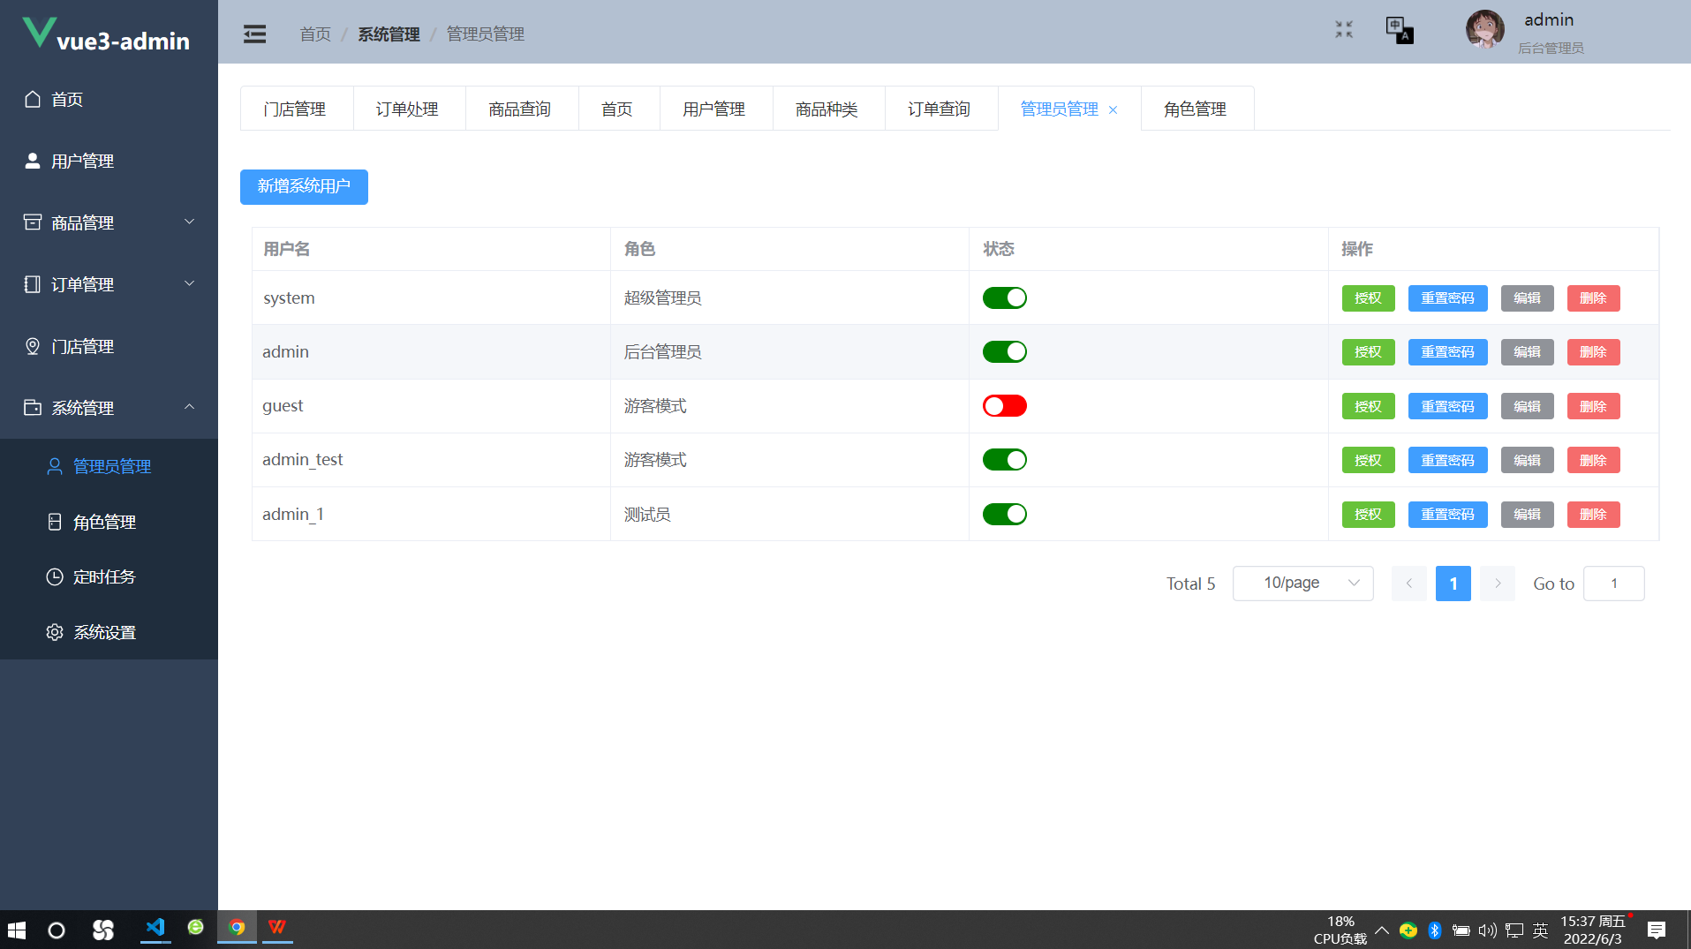Click the taskbar clock showing 15:37
This screenshot has height=949, width=1691.
(x=1592, y=930)
